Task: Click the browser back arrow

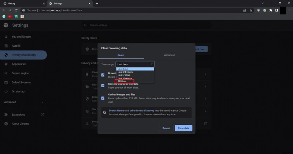Action: pos(4,10)
